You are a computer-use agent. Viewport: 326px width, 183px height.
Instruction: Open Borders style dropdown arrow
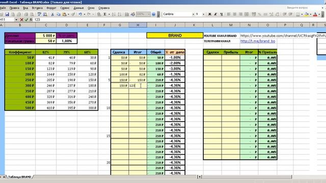(x=302, y=14)
